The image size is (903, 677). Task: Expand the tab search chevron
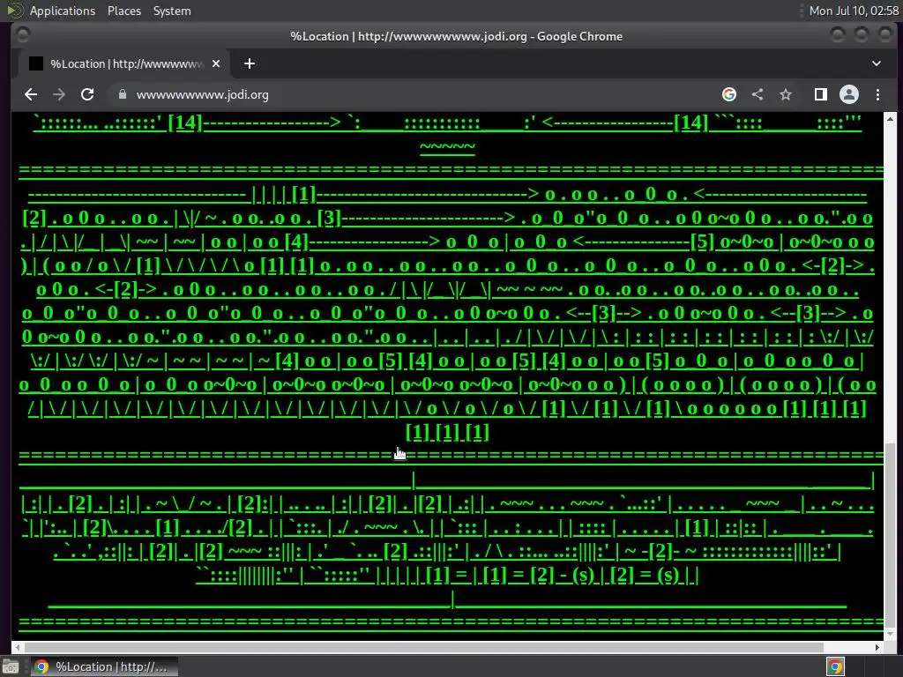pyautogui.click(x=877, y=63)
